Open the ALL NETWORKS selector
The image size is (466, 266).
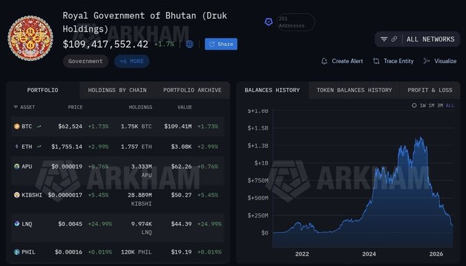[x=430, y=39]
